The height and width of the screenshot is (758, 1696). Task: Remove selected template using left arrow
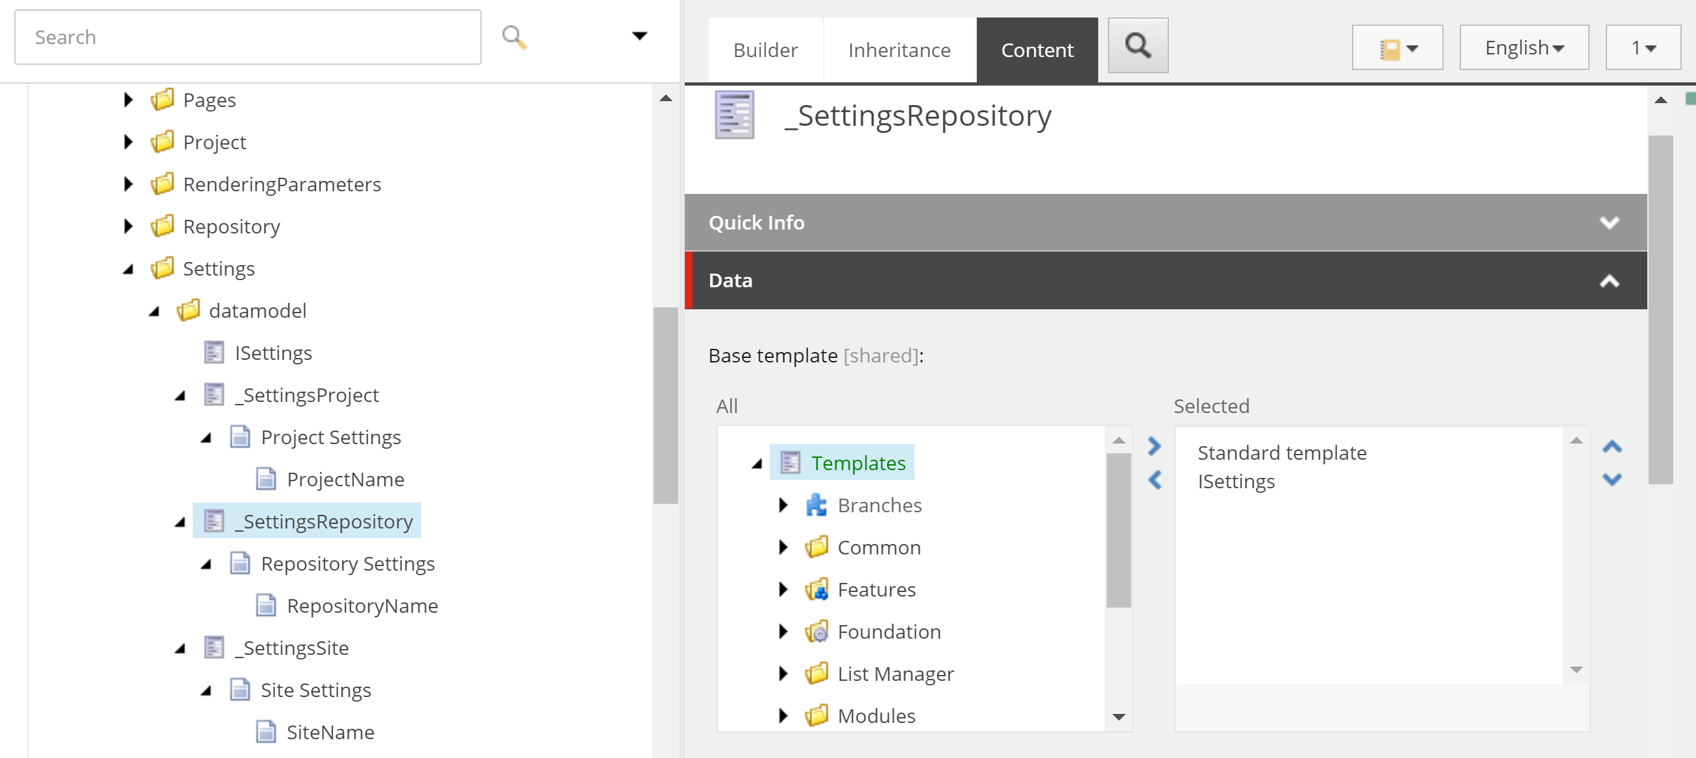click(1154, 480)
